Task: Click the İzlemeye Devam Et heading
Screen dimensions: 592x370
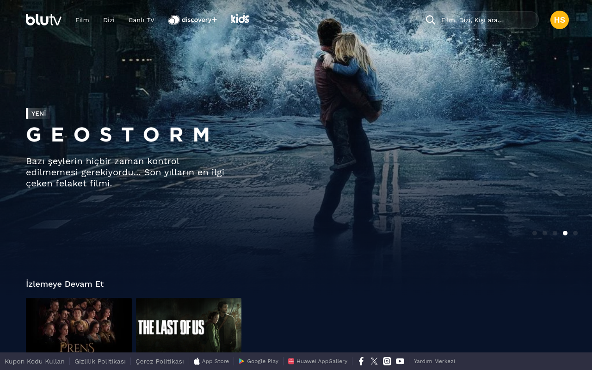Action: pyautogui.click(x=65, y=284)
